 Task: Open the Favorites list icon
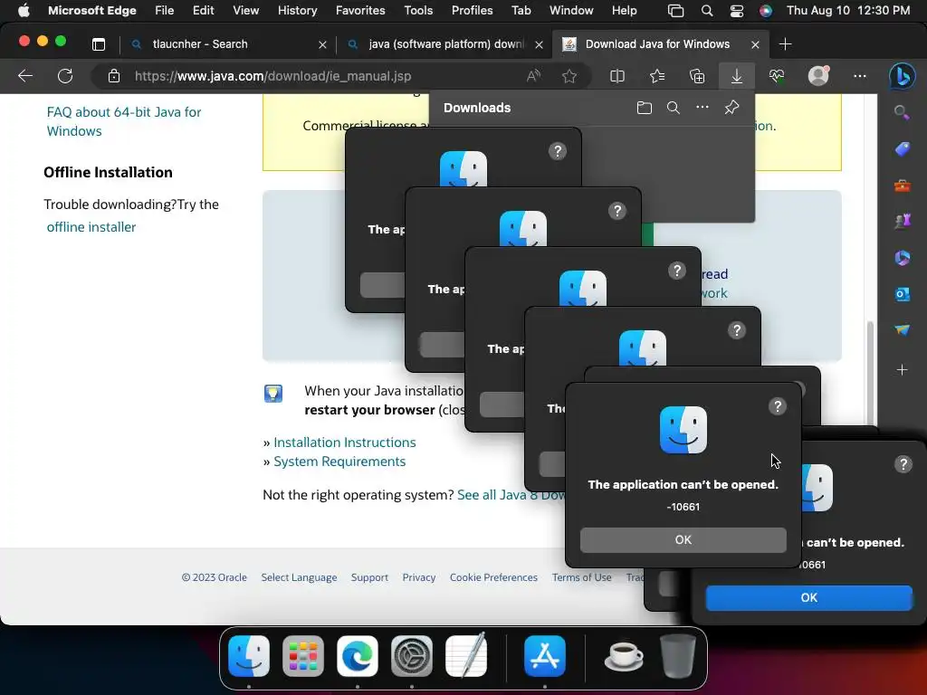point(657,76)
